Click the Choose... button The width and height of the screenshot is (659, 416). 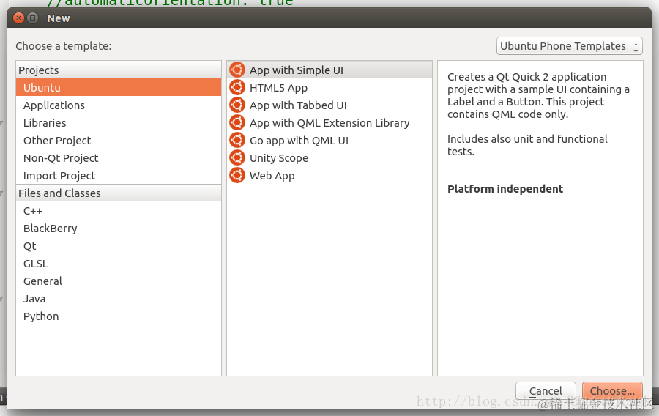[612, 391]
